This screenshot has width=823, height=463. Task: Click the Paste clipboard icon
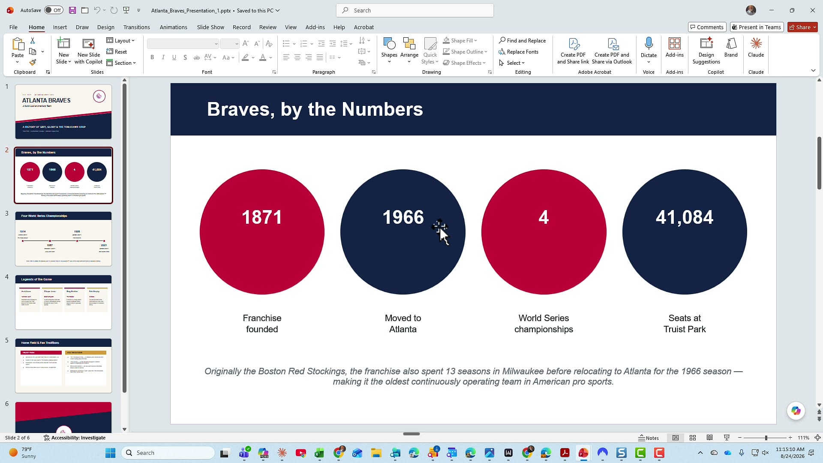click(18, 44)
